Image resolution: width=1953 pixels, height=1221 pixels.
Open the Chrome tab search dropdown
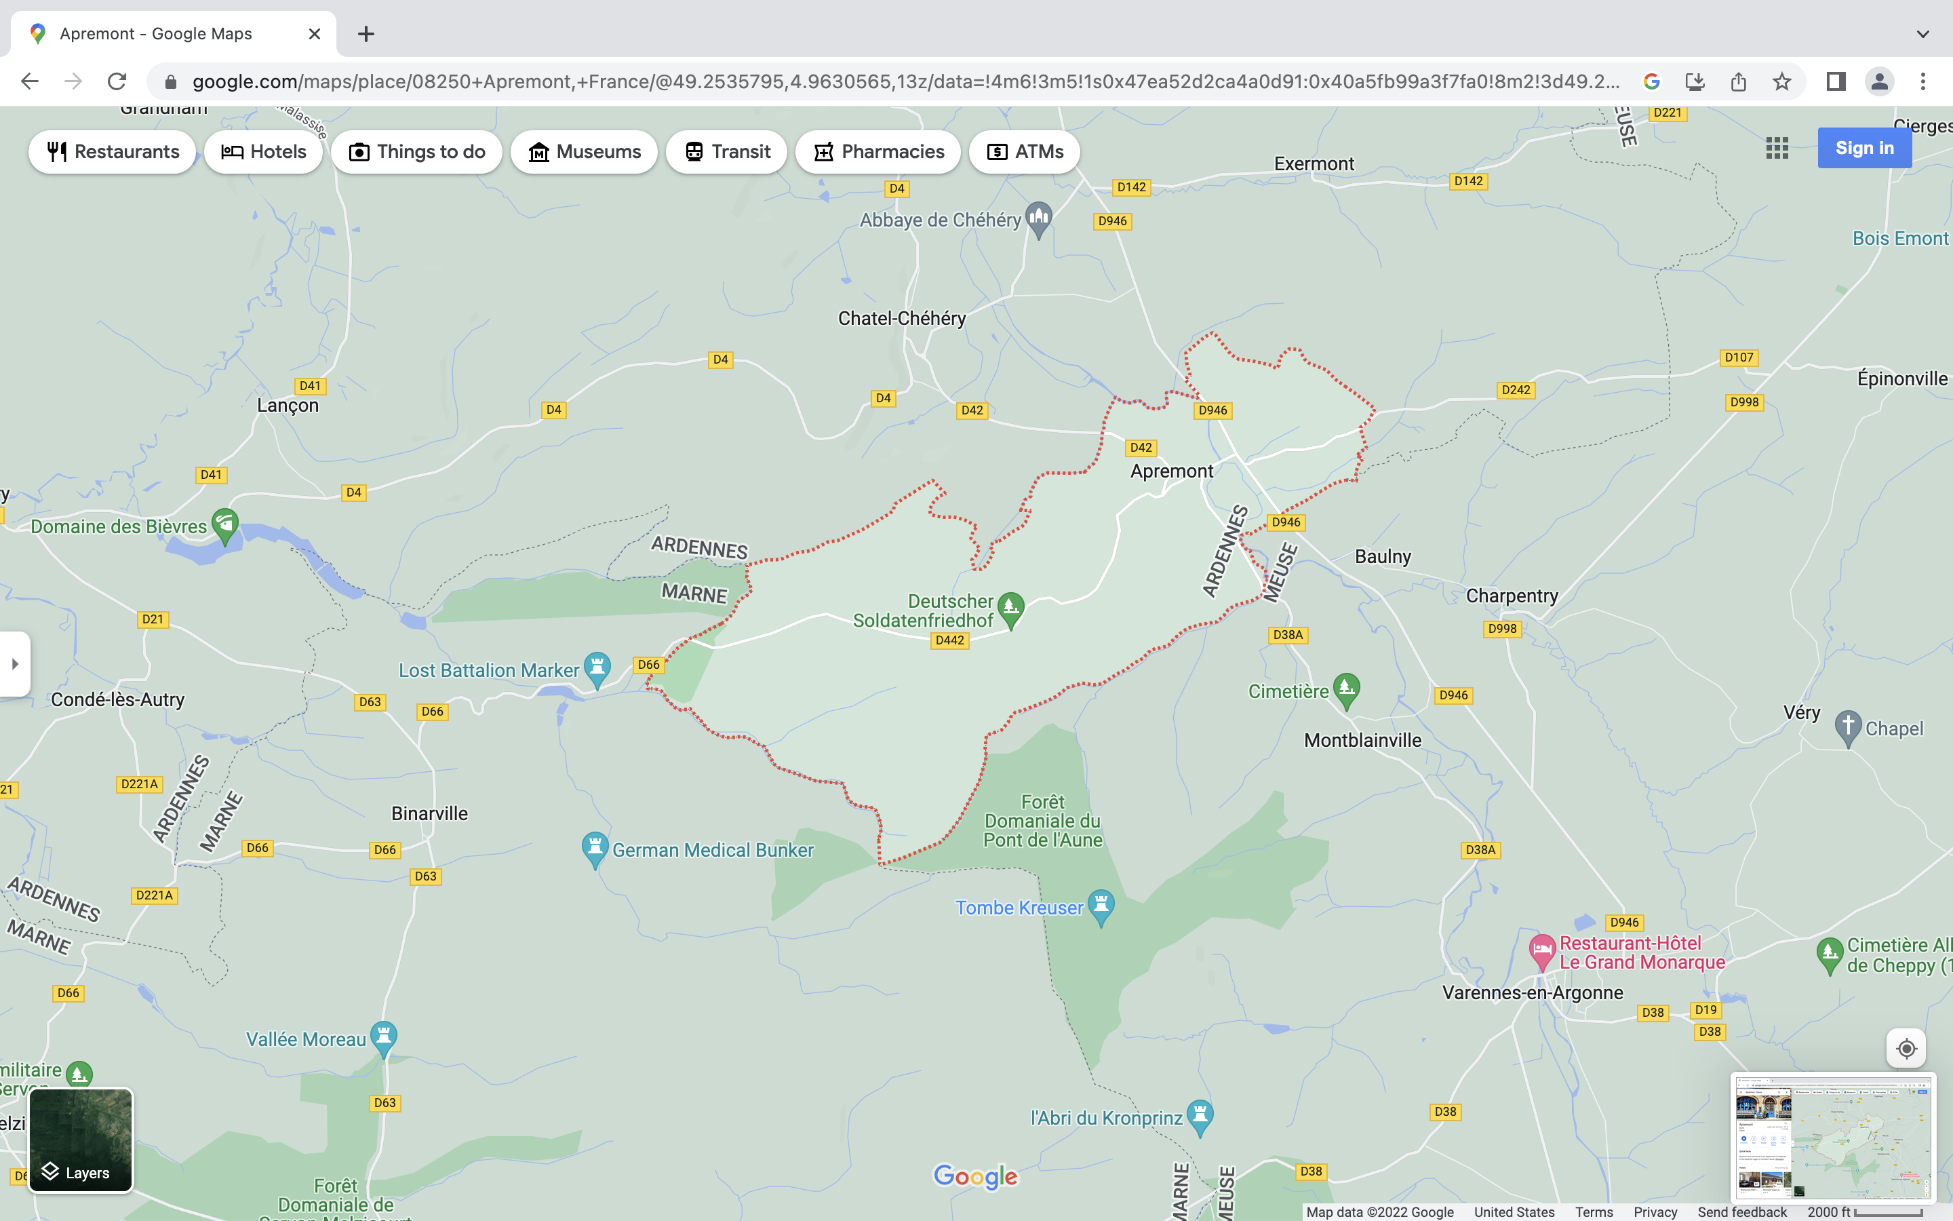[x=1922, y=34]
